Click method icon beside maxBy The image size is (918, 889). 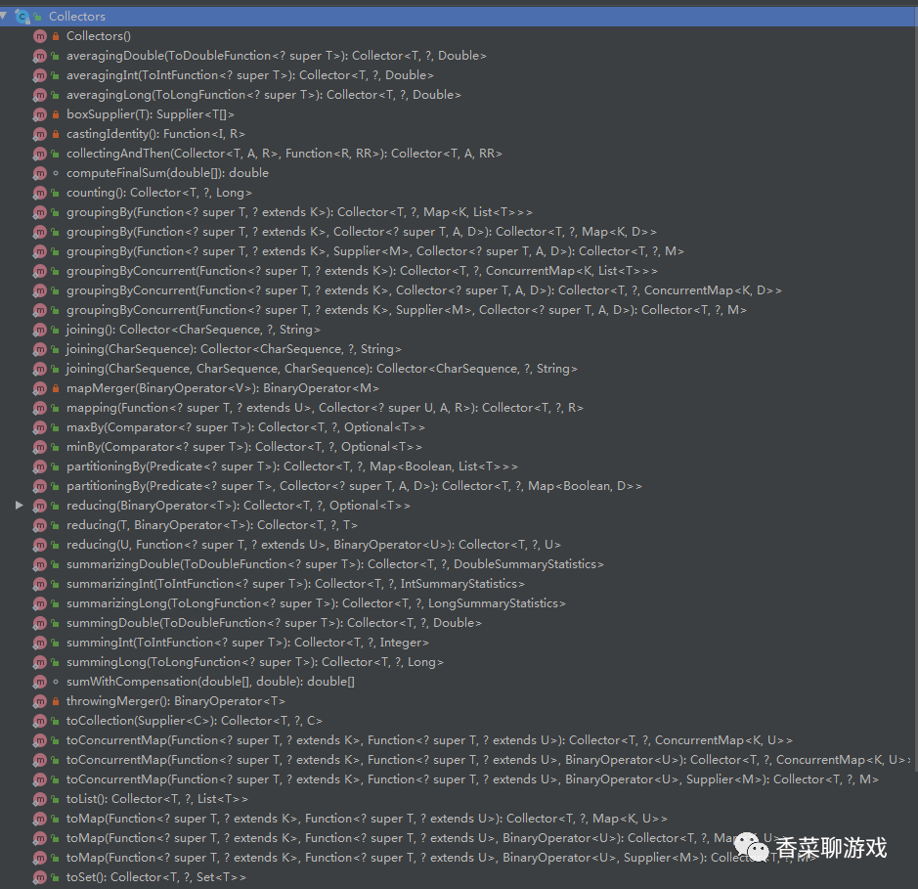[x=39, y=427]
